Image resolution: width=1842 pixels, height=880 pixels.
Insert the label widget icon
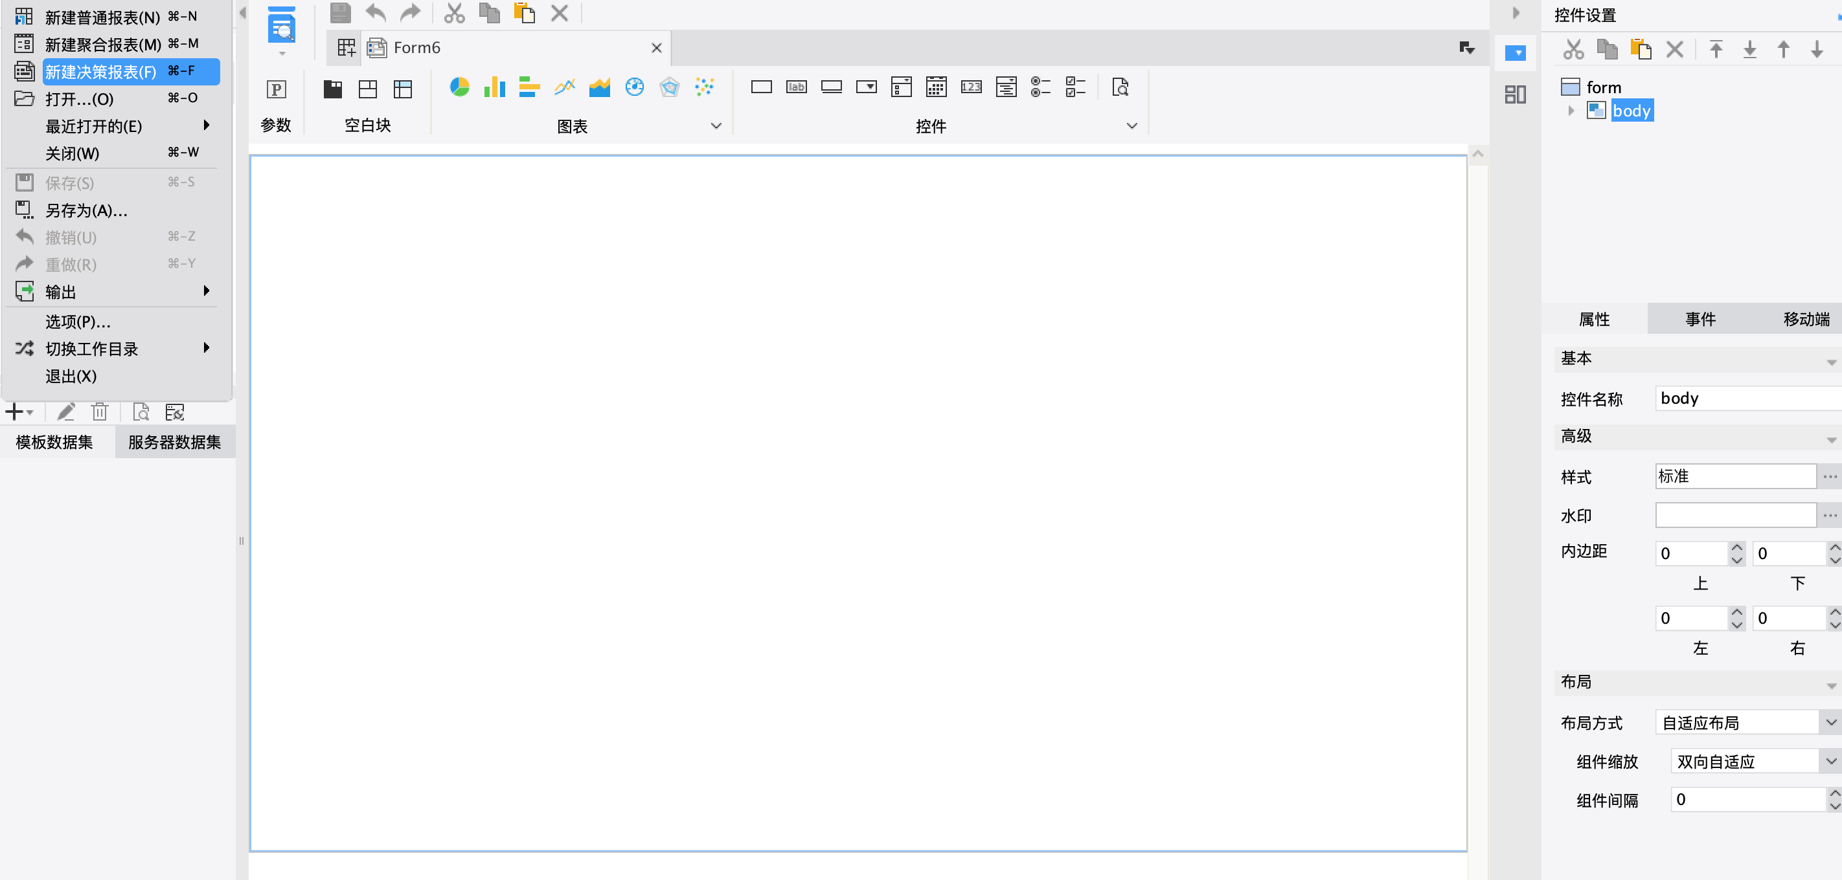click(796, 87)
